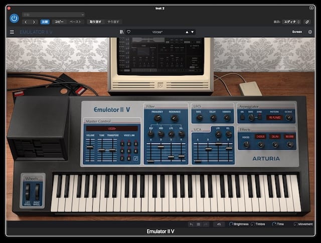Click the LFO VIBRATO knob

coord(226,118)
